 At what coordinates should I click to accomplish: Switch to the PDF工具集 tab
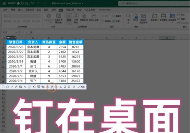point(90,10)
